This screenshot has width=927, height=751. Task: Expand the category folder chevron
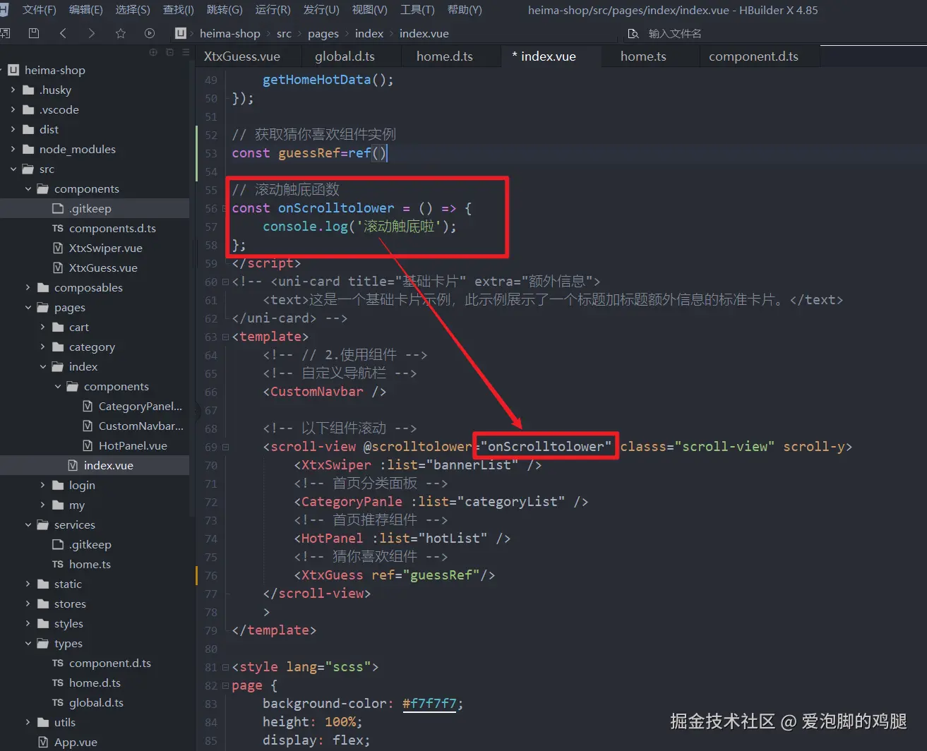pos(42,347)
